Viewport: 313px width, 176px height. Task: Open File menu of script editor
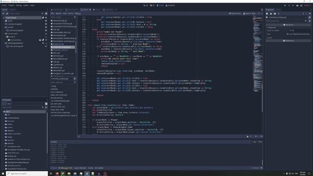click(x=52, y=14)
